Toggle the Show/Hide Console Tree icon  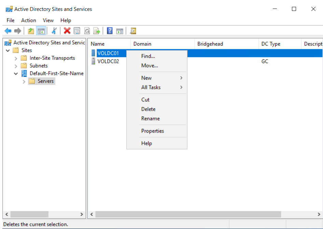(x=41, y=31)
